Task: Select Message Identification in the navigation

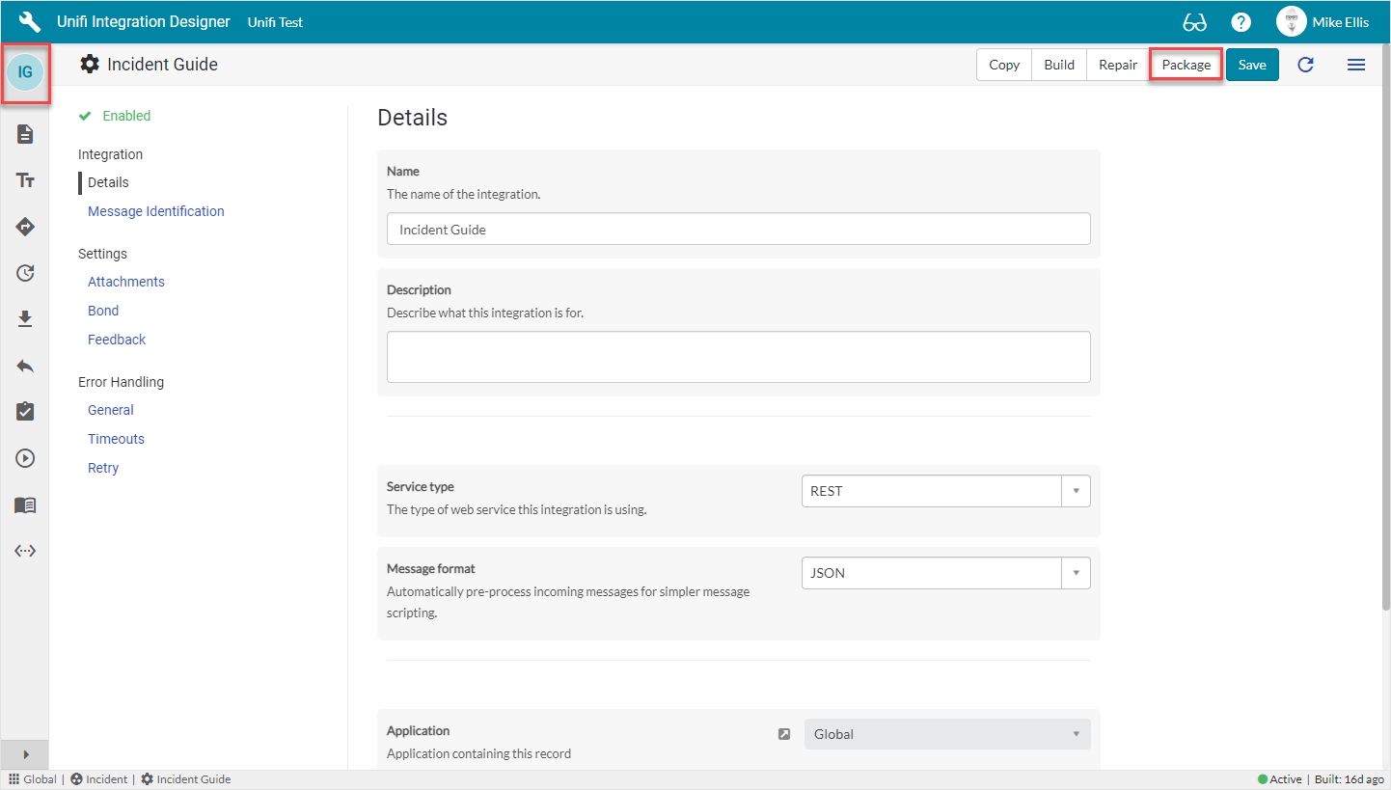Action: pos(155,211)
